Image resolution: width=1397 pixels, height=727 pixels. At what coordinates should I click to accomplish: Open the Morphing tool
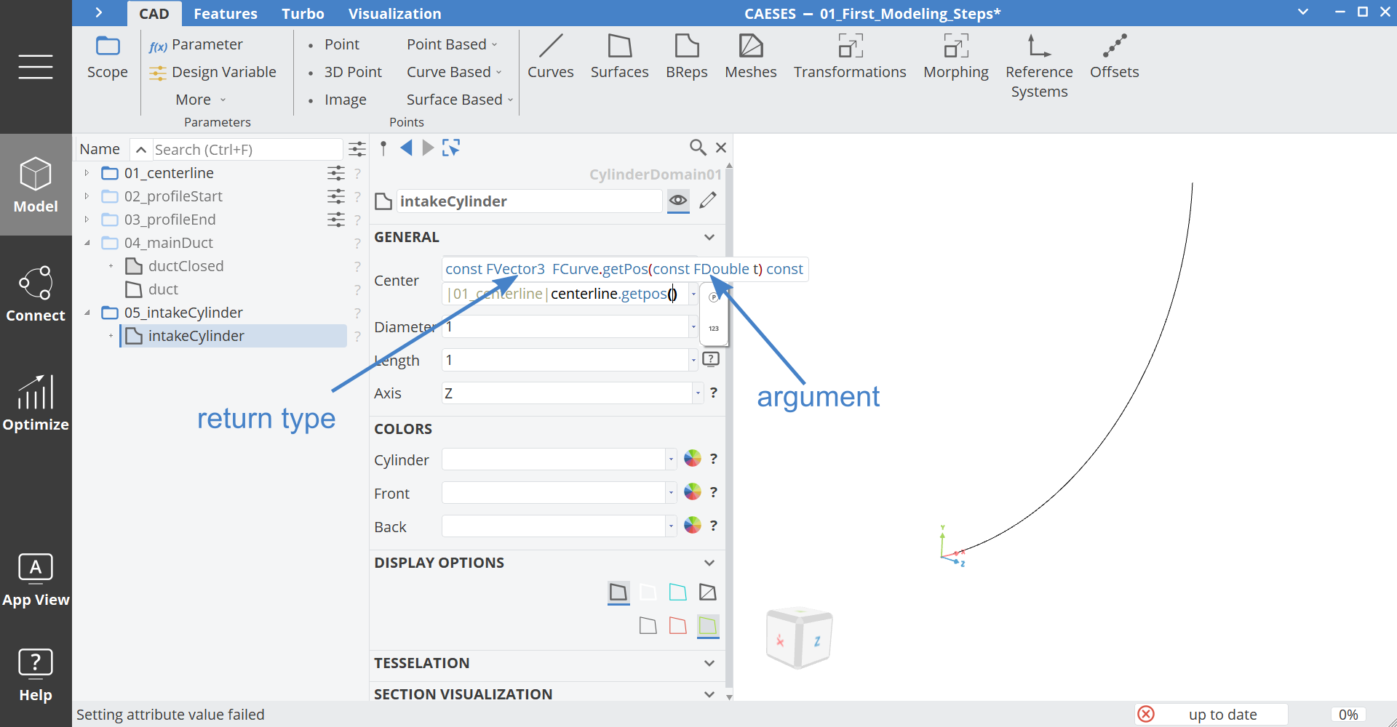pos(955,57)
